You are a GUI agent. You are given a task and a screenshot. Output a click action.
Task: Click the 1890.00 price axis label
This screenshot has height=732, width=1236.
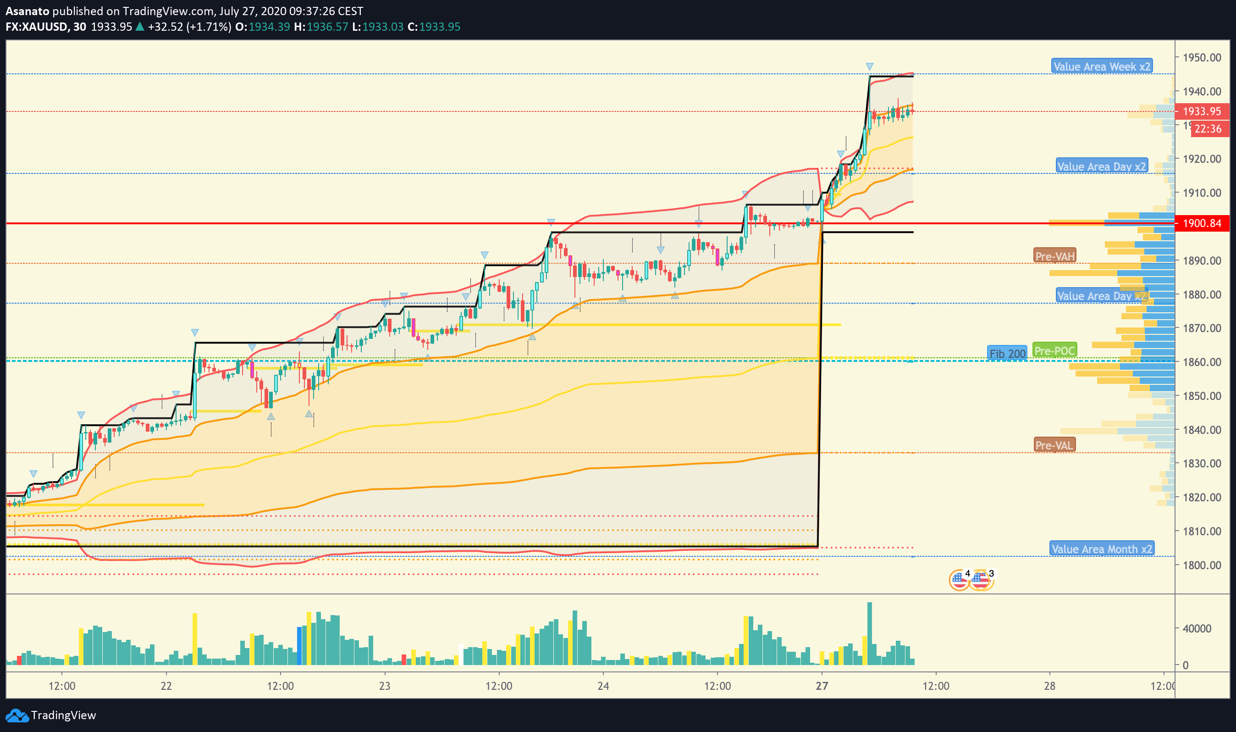point(1202,261)
